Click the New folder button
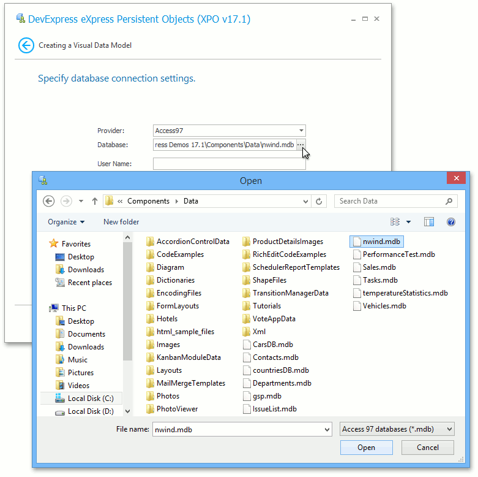This screenshot has height=477, width=478. pos(121,222)
